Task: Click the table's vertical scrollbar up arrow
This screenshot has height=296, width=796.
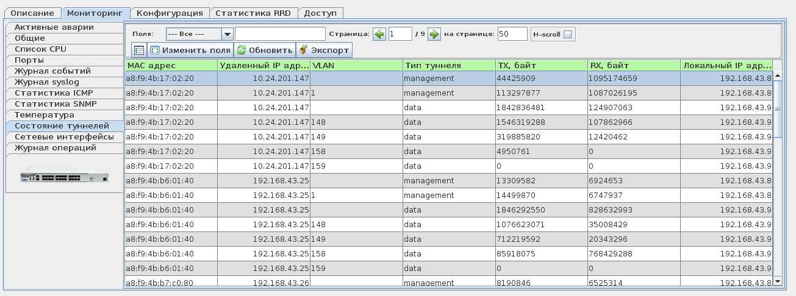Action: (777, 76)
